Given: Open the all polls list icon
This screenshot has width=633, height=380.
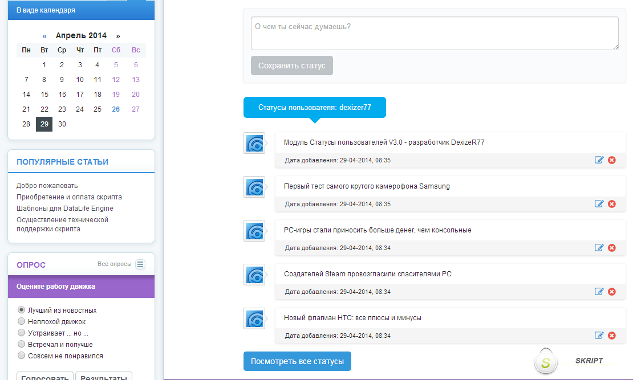Looking at the screenshot, I should tap(140, 264).
